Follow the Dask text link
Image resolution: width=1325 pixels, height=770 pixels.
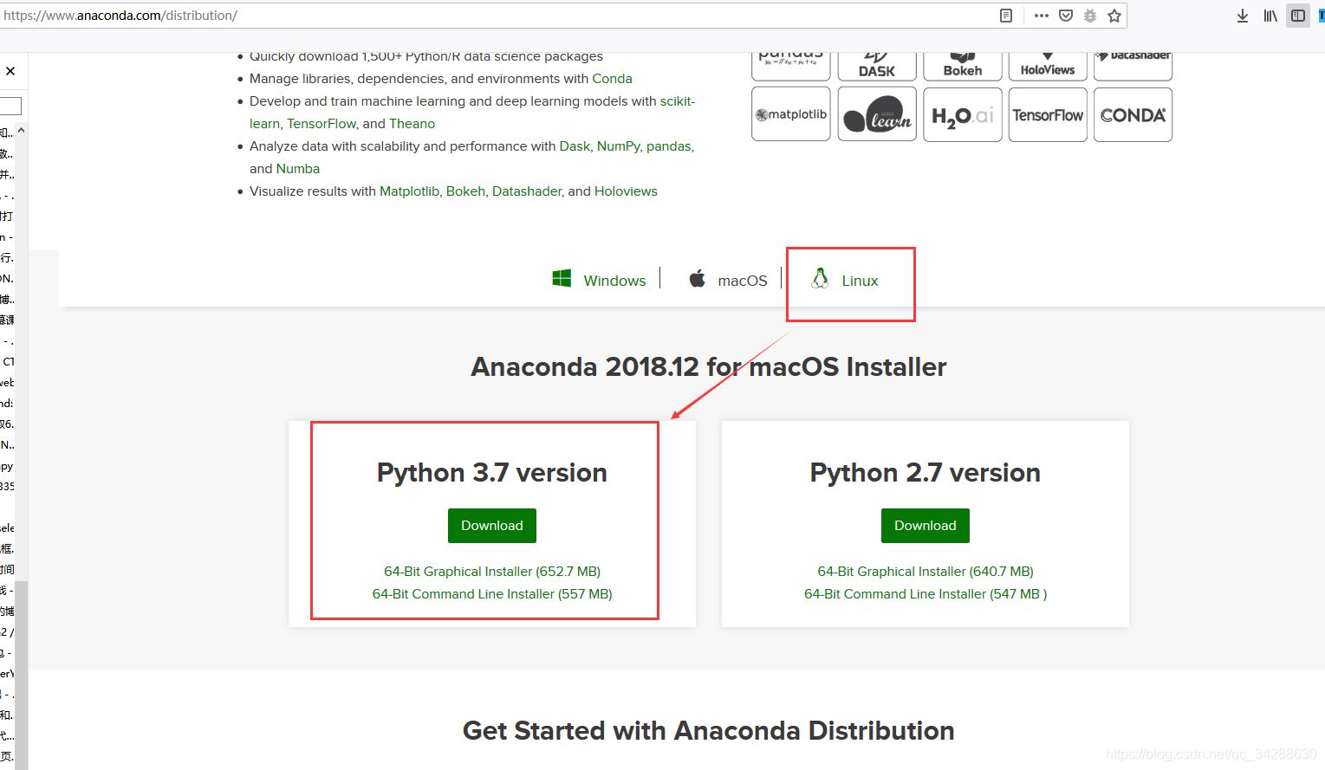[x=575, y=146]
